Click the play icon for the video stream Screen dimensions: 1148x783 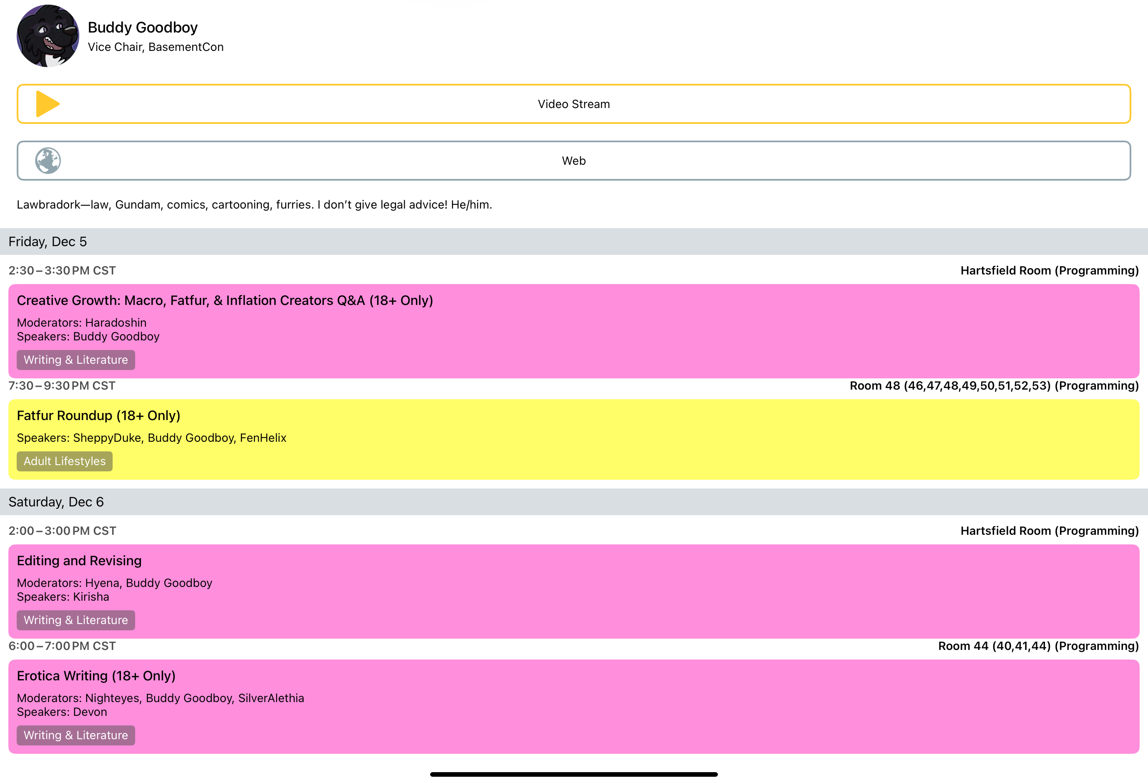coord(48,104)
